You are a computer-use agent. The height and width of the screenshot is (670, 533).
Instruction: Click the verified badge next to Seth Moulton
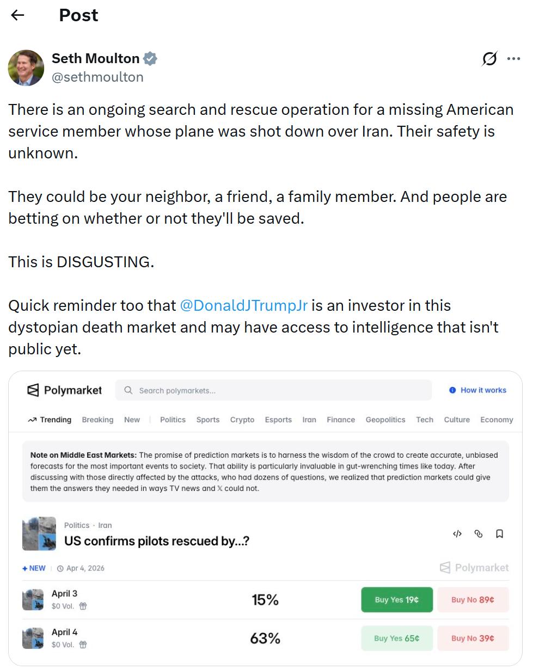pos(150,58)
